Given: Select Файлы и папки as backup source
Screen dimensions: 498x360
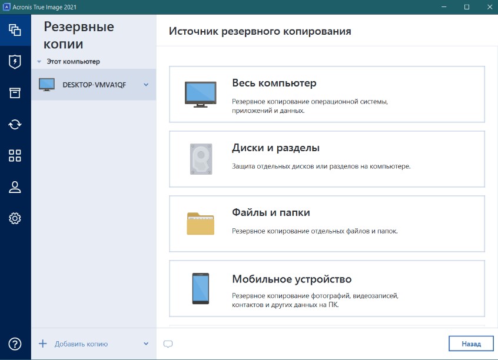Looking at the screenshot, I should pos(327,224).
